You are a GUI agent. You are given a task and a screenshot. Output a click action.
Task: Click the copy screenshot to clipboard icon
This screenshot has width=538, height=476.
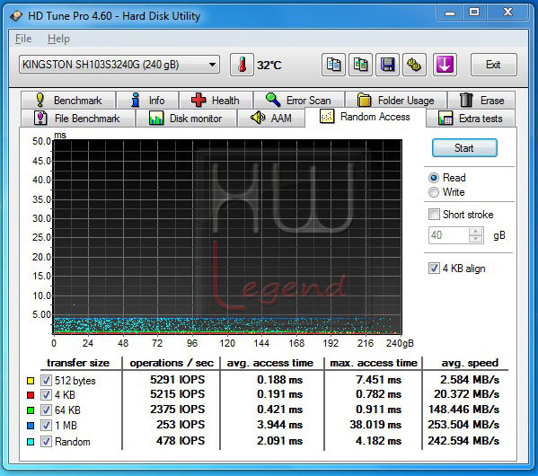point(360,65)
